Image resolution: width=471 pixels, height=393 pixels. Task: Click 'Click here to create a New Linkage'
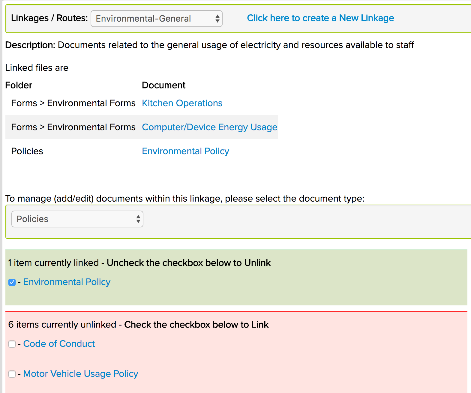click(320, 18)
